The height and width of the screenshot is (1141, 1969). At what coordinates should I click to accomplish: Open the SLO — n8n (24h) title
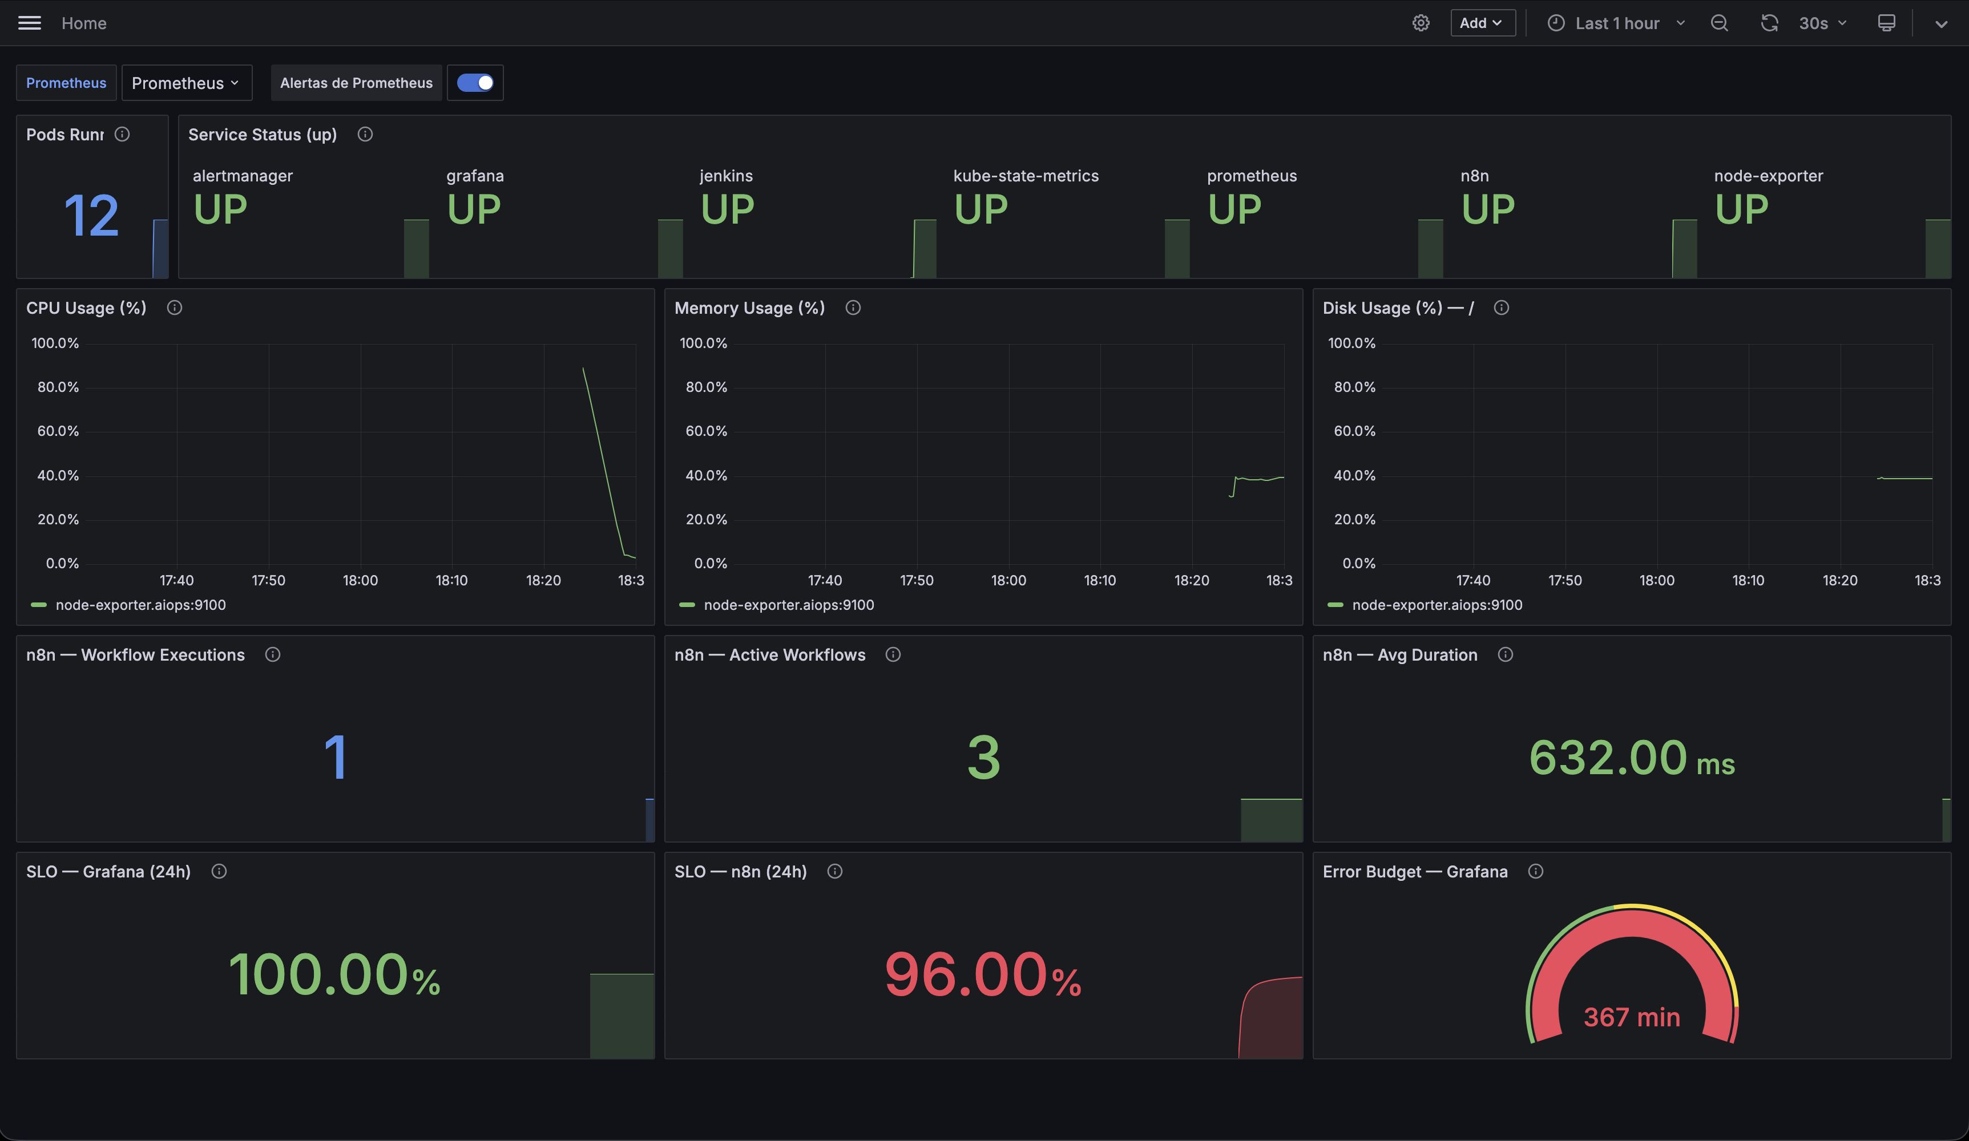click(x=741, y=872)
